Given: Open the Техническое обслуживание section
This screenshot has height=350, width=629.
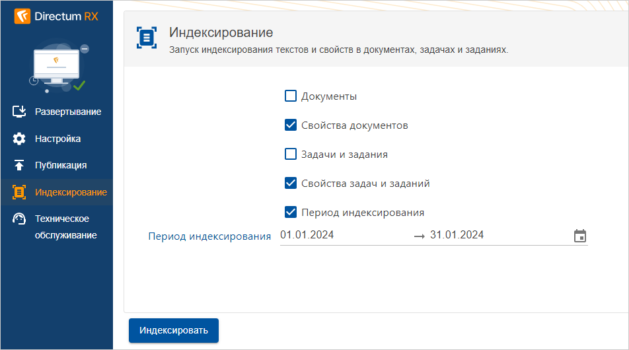Looking at the screenshot, I should click(x=65, y=227).
